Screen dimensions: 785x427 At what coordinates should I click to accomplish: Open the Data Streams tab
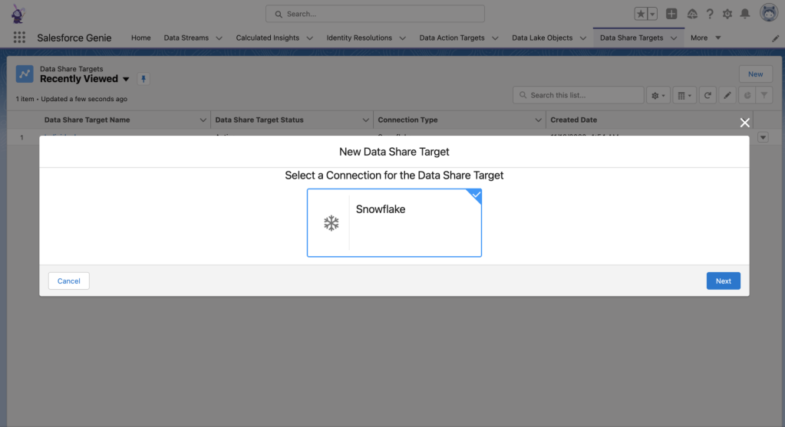pyautogui.click(x=186, y=38)
